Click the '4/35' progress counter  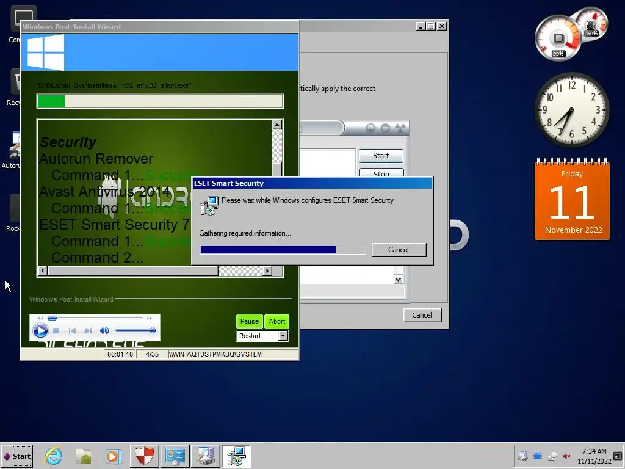[152, 354]
